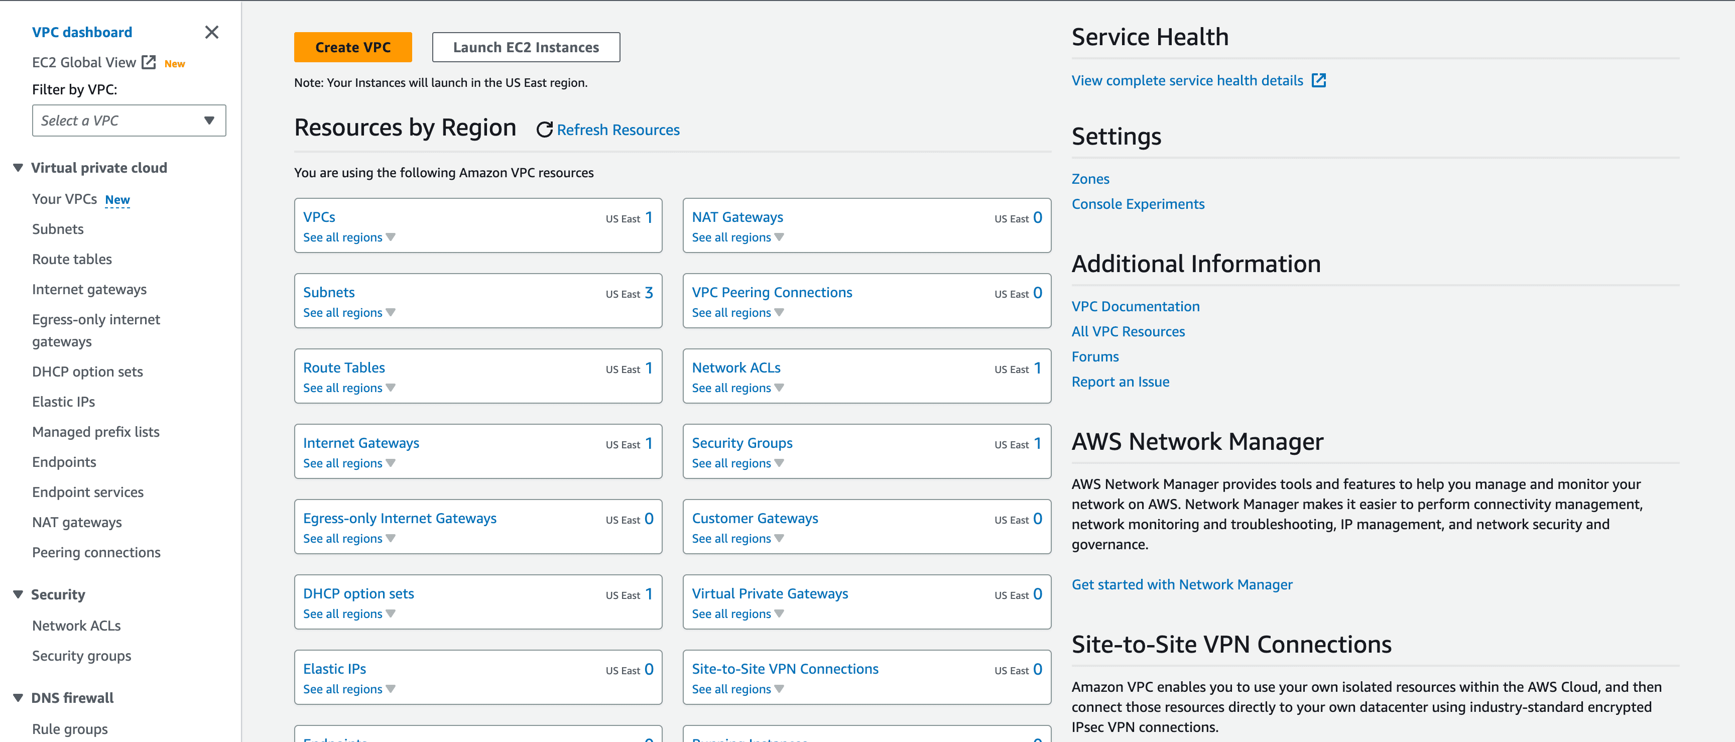Image resolution: width=1735 pixels, height=742 pixels.
Task: Click the Create VPC button
Action: (352, 47)
